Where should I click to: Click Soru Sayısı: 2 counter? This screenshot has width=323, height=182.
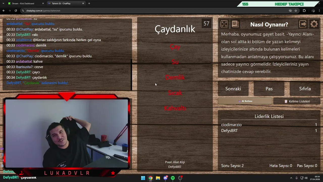click(x=232, y=166)
